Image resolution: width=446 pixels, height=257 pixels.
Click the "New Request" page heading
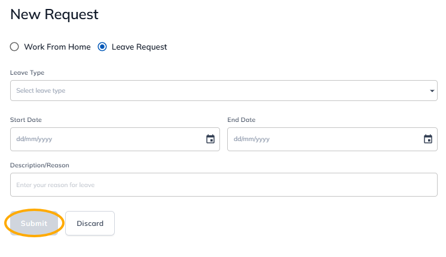(54, 15)
